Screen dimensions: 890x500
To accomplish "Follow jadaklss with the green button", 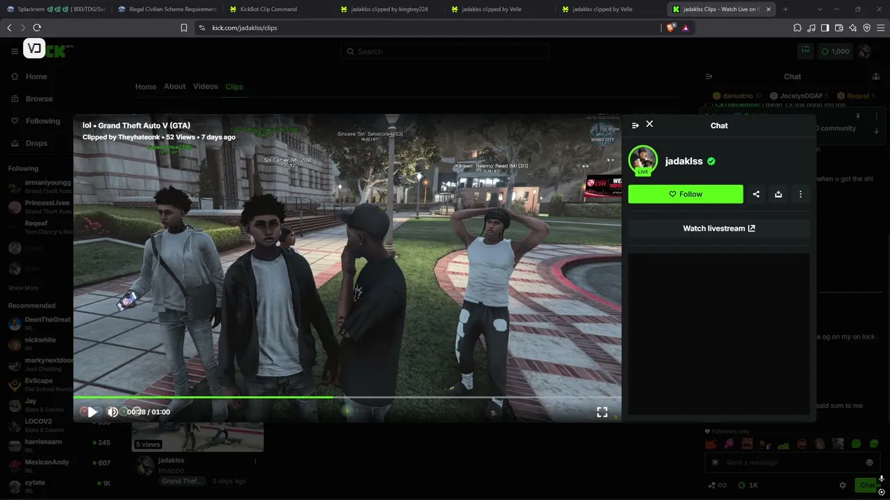I will [x=686, y=194].
